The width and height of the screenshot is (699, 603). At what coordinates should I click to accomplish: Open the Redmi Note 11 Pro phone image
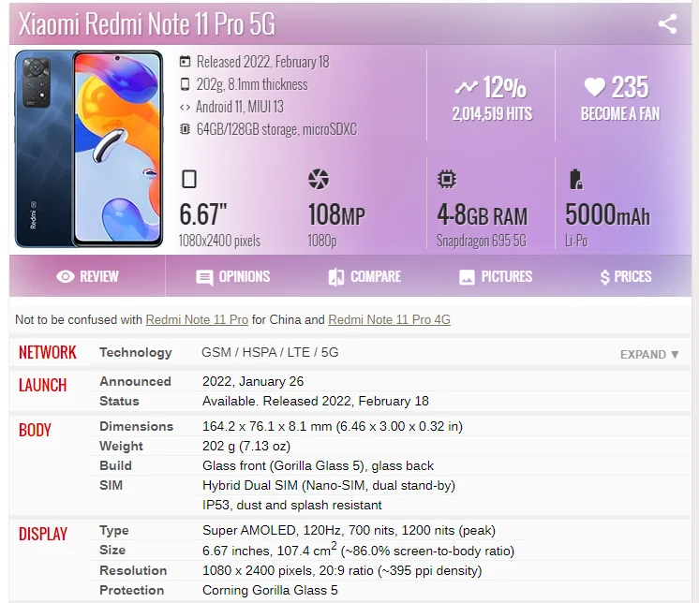[89, 149]
